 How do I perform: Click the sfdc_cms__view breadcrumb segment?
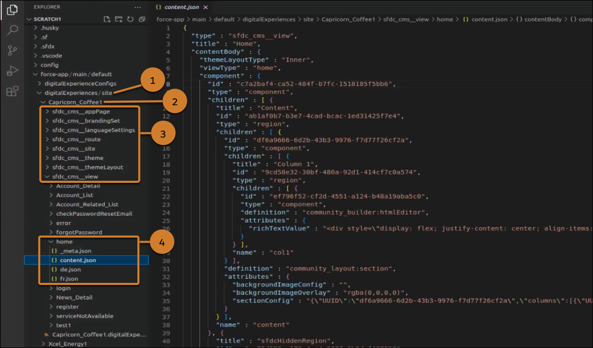click(406, 19)
